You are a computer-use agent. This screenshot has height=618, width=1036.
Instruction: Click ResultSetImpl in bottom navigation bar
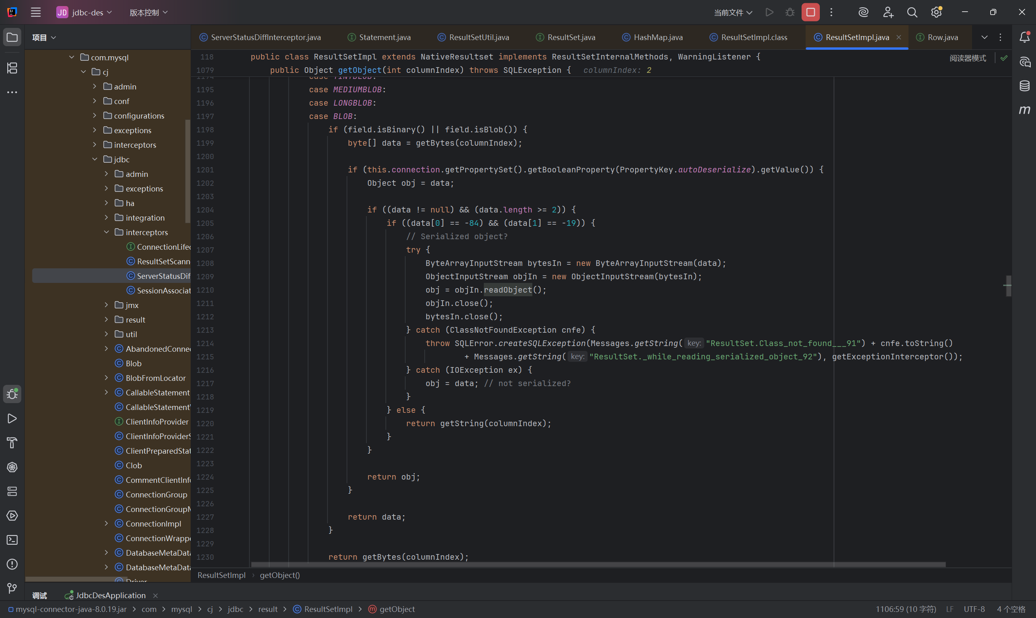328,609
